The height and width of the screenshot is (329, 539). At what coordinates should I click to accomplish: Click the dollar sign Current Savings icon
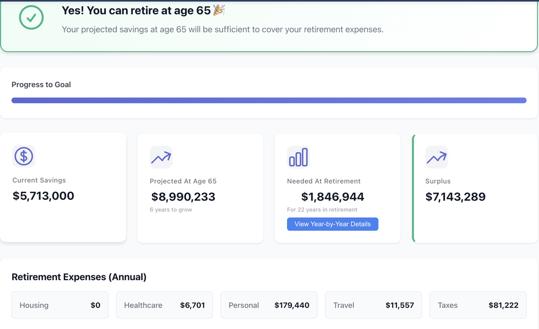24,156
